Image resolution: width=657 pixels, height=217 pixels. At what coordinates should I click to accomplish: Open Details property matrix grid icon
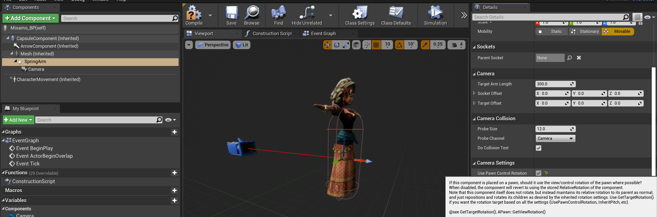637,17
